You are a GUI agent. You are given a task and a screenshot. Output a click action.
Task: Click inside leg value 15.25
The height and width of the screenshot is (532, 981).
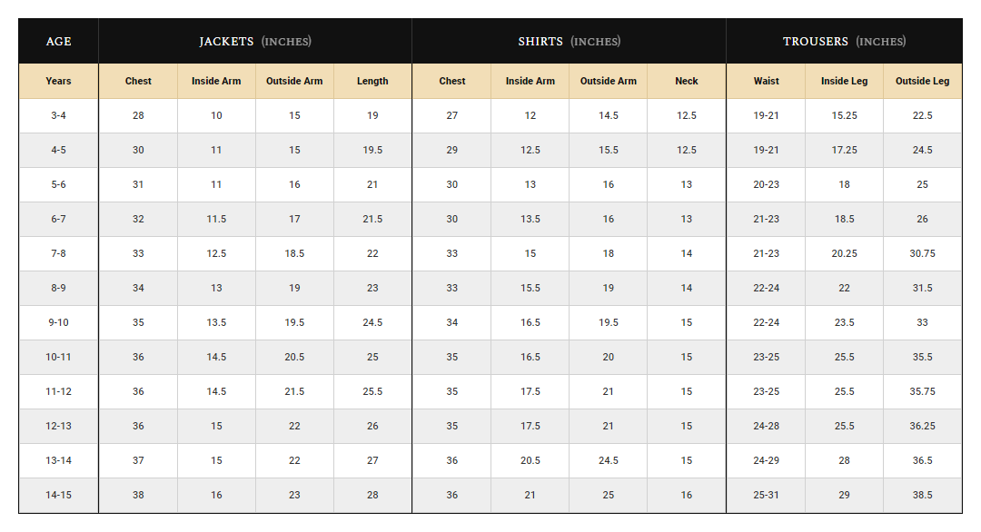click(844, 115)
